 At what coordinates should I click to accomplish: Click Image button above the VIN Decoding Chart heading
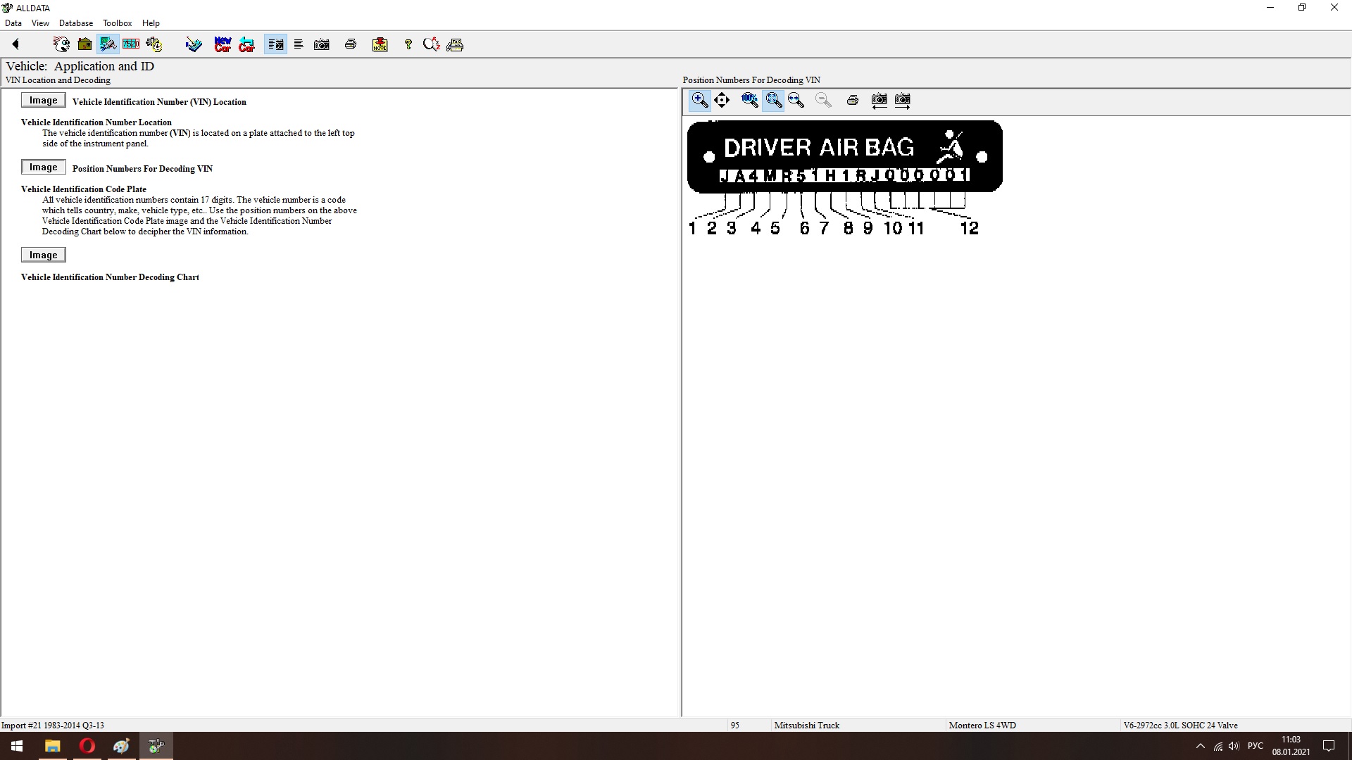43,255
